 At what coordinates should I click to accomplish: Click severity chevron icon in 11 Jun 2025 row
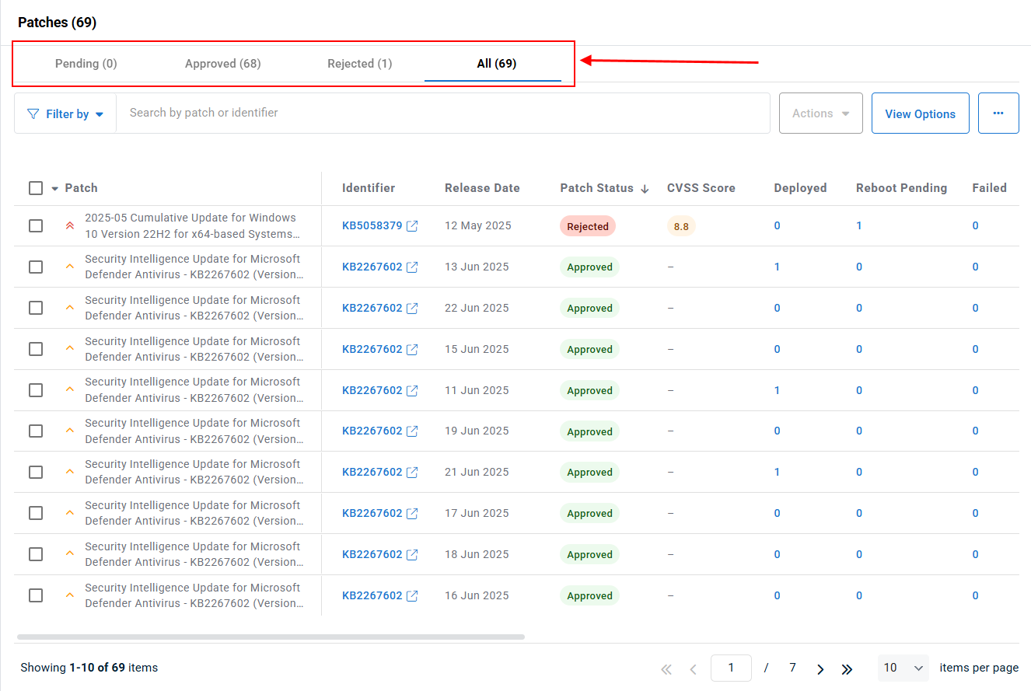click(x=70, y=389)
